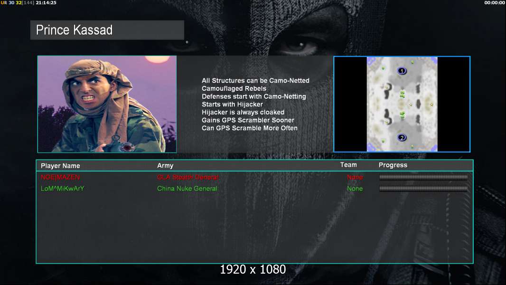Click 'Gains GPS Scrambler Sooner' text
The width and height of the screenshot is (506, 285).
pyautogui.click(x=248, y=120)
